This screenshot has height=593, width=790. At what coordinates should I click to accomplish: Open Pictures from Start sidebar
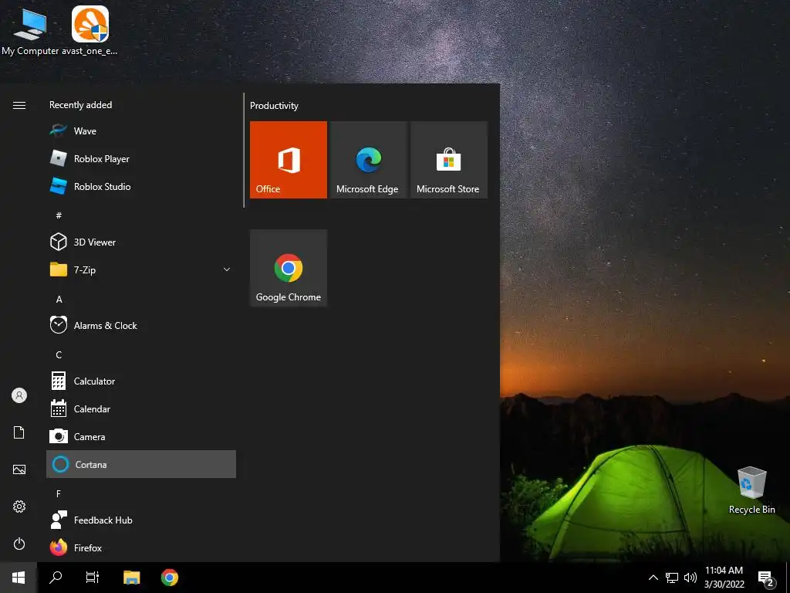(19, 469)
